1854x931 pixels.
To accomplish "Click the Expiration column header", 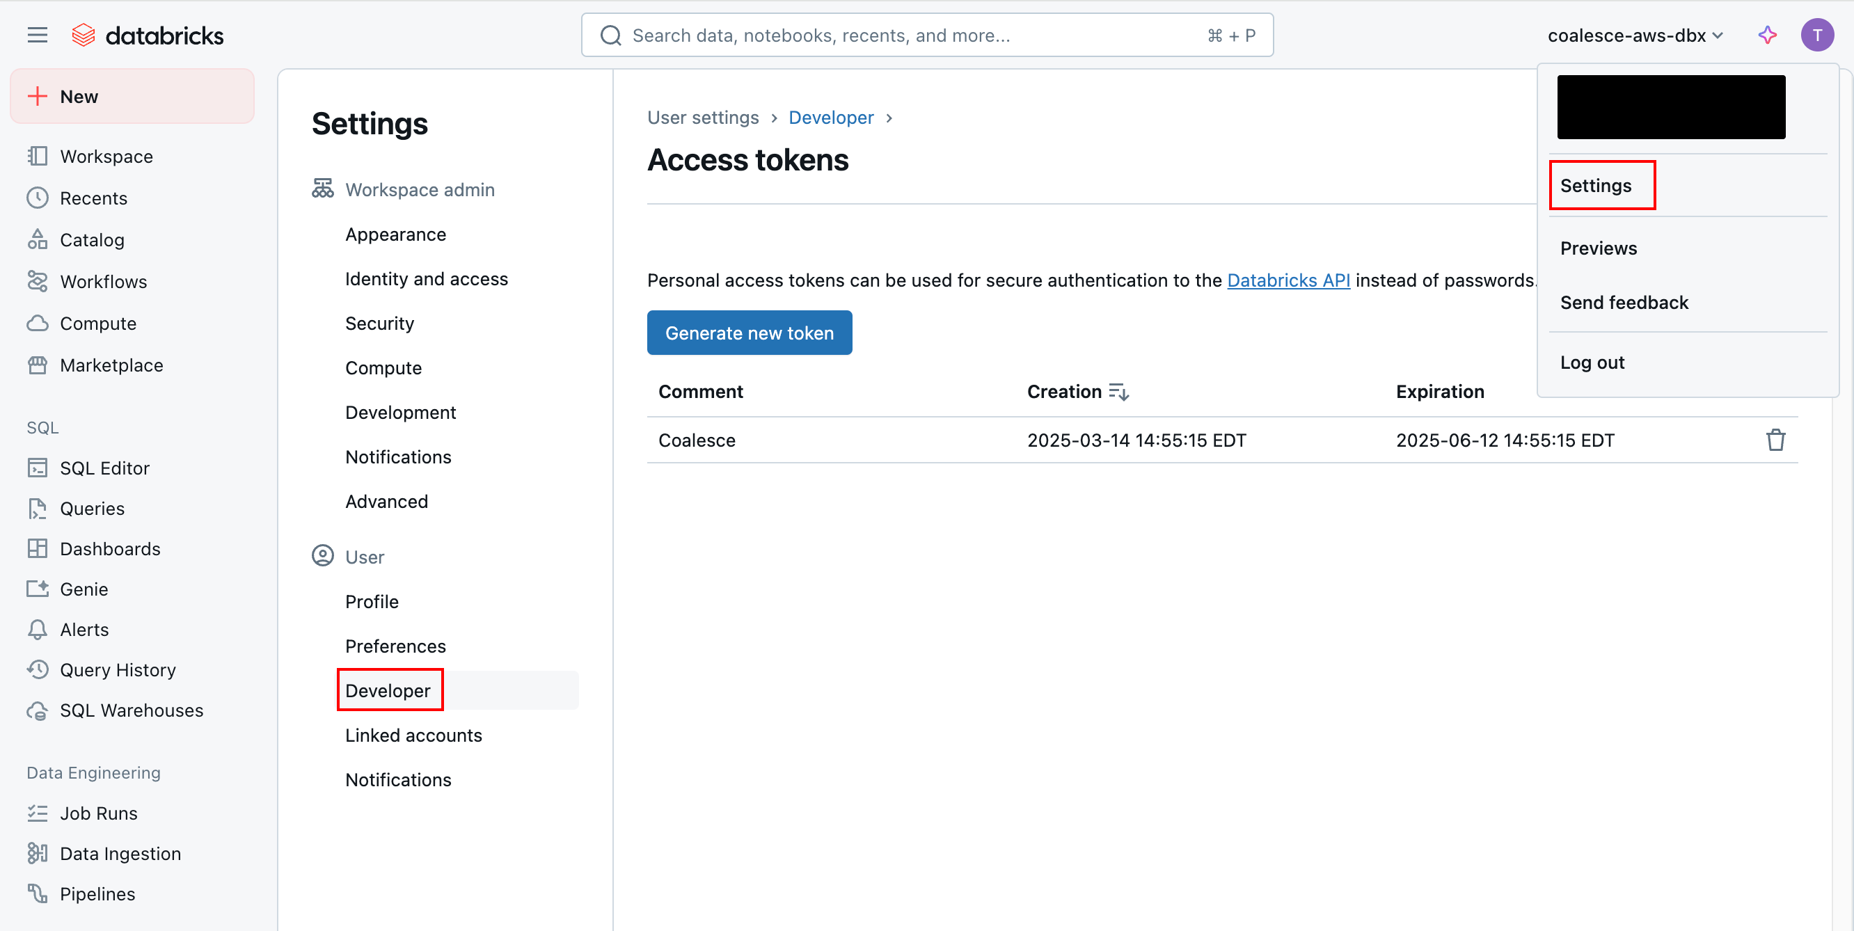I will pyautogui.click(x=1439, y=391).
